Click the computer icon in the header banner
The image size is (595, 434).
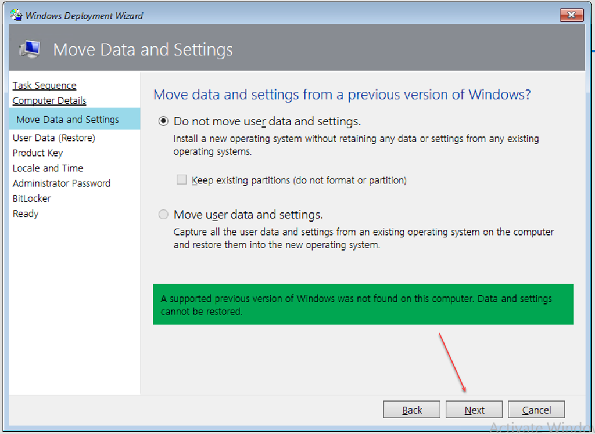tap(30, 50)
